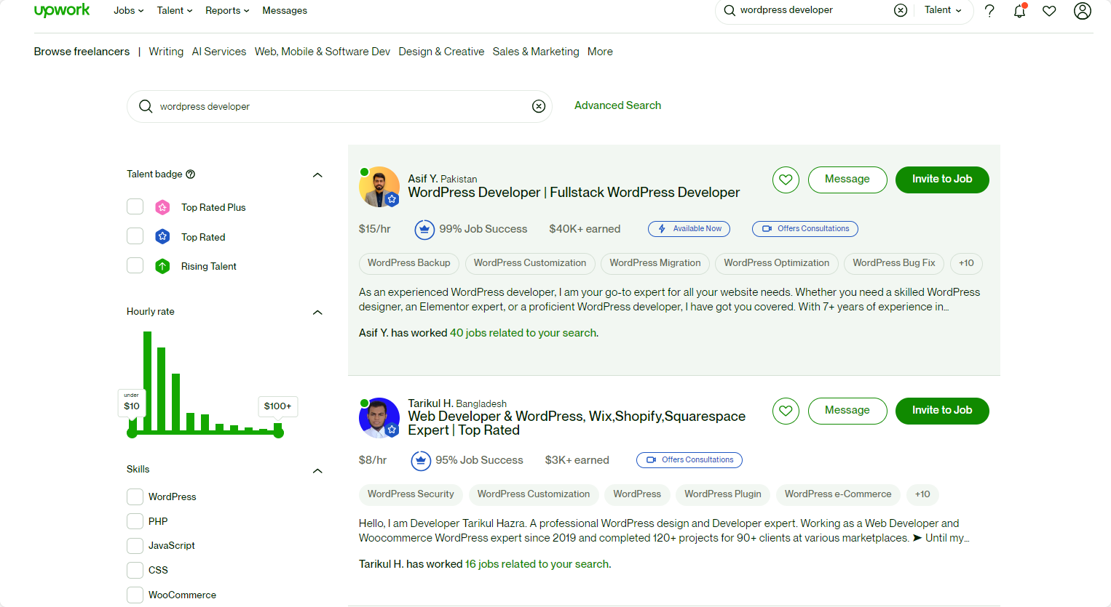
Task: Enable the WordPress skill filter
Action: coord(135,496)
